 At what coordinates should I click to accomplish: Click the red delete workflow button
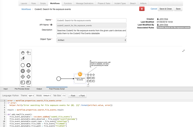(142, 9)
